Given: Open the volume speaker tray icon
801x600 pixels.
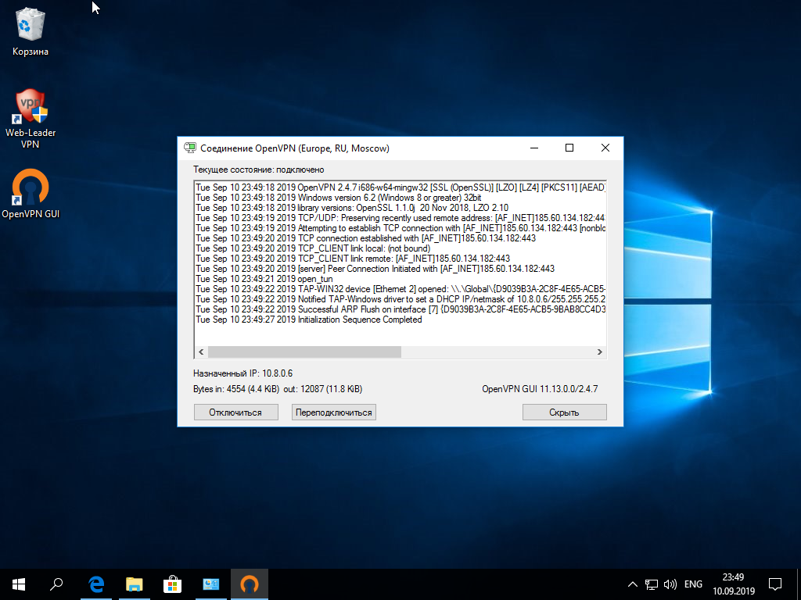Looking at the screenshot, I should pos(670,584).
